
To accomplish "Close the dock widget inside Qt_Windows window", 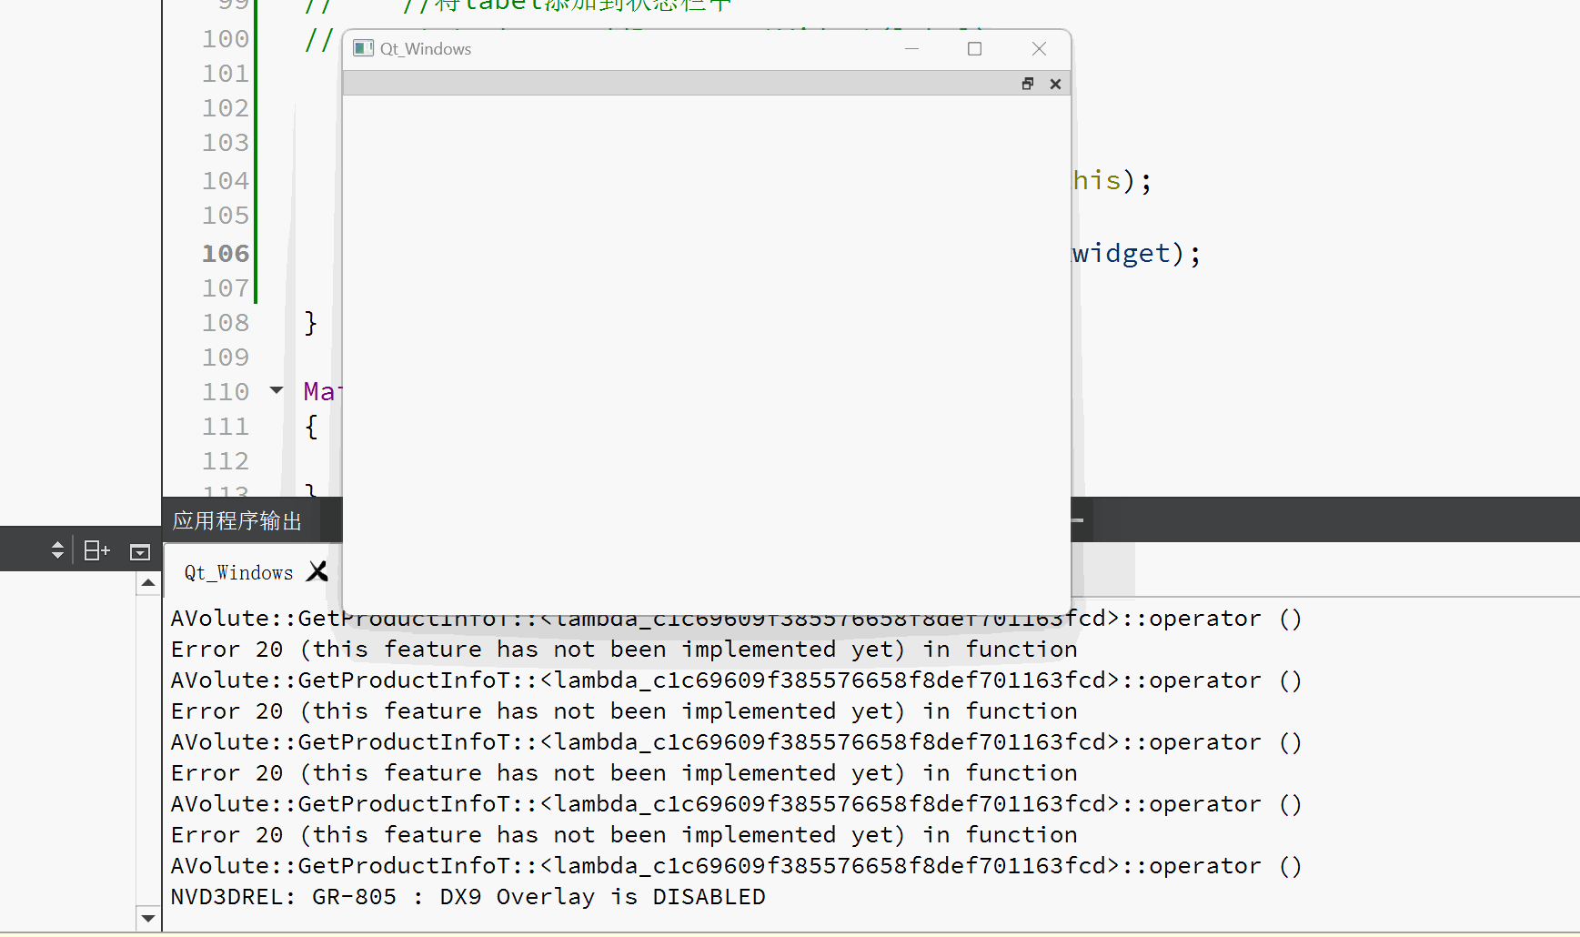I will (x=1055, y=84).
